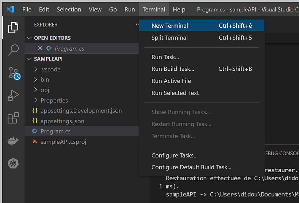Select Configure Default Build Task...
Viewport: 299px width, 203px height.
pyautogui.click(x=191, y=167)
